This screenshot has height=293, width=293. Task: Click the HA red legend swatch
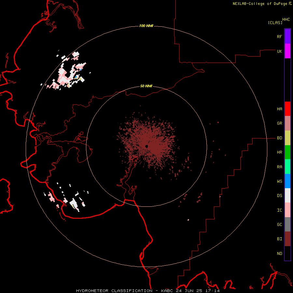point(287,109)
